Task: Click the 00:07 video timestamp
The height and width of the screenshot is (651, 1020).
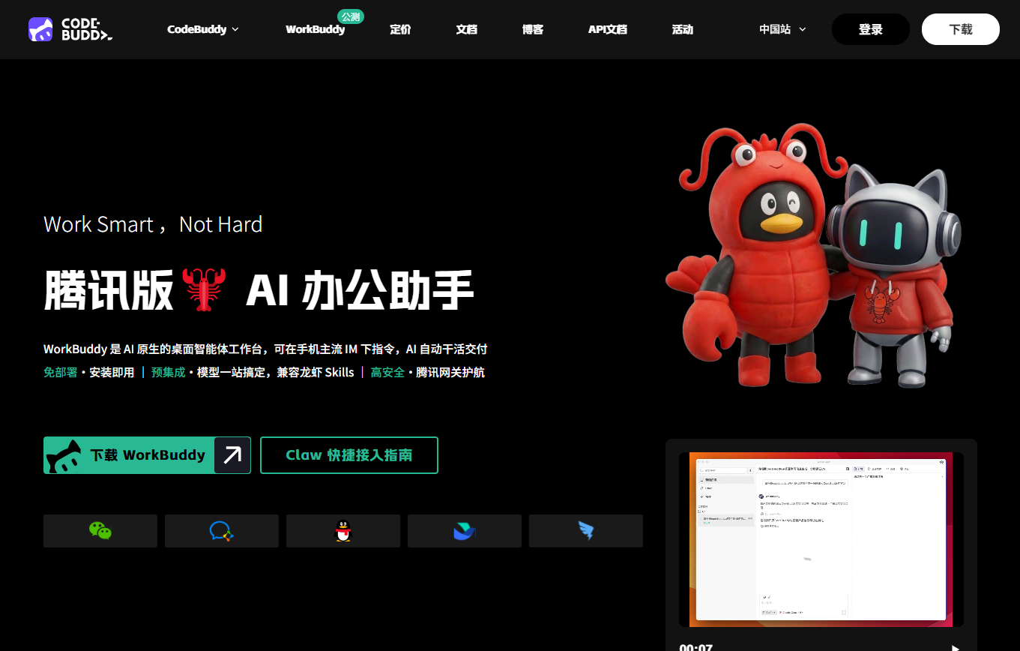Action: click(x=696, y=648)
